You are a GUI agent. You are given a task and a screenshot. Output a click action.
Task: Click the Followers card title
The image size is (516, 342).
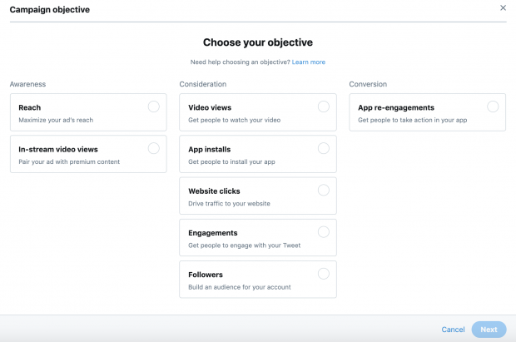pyautogui.click(x=206, y=275)
